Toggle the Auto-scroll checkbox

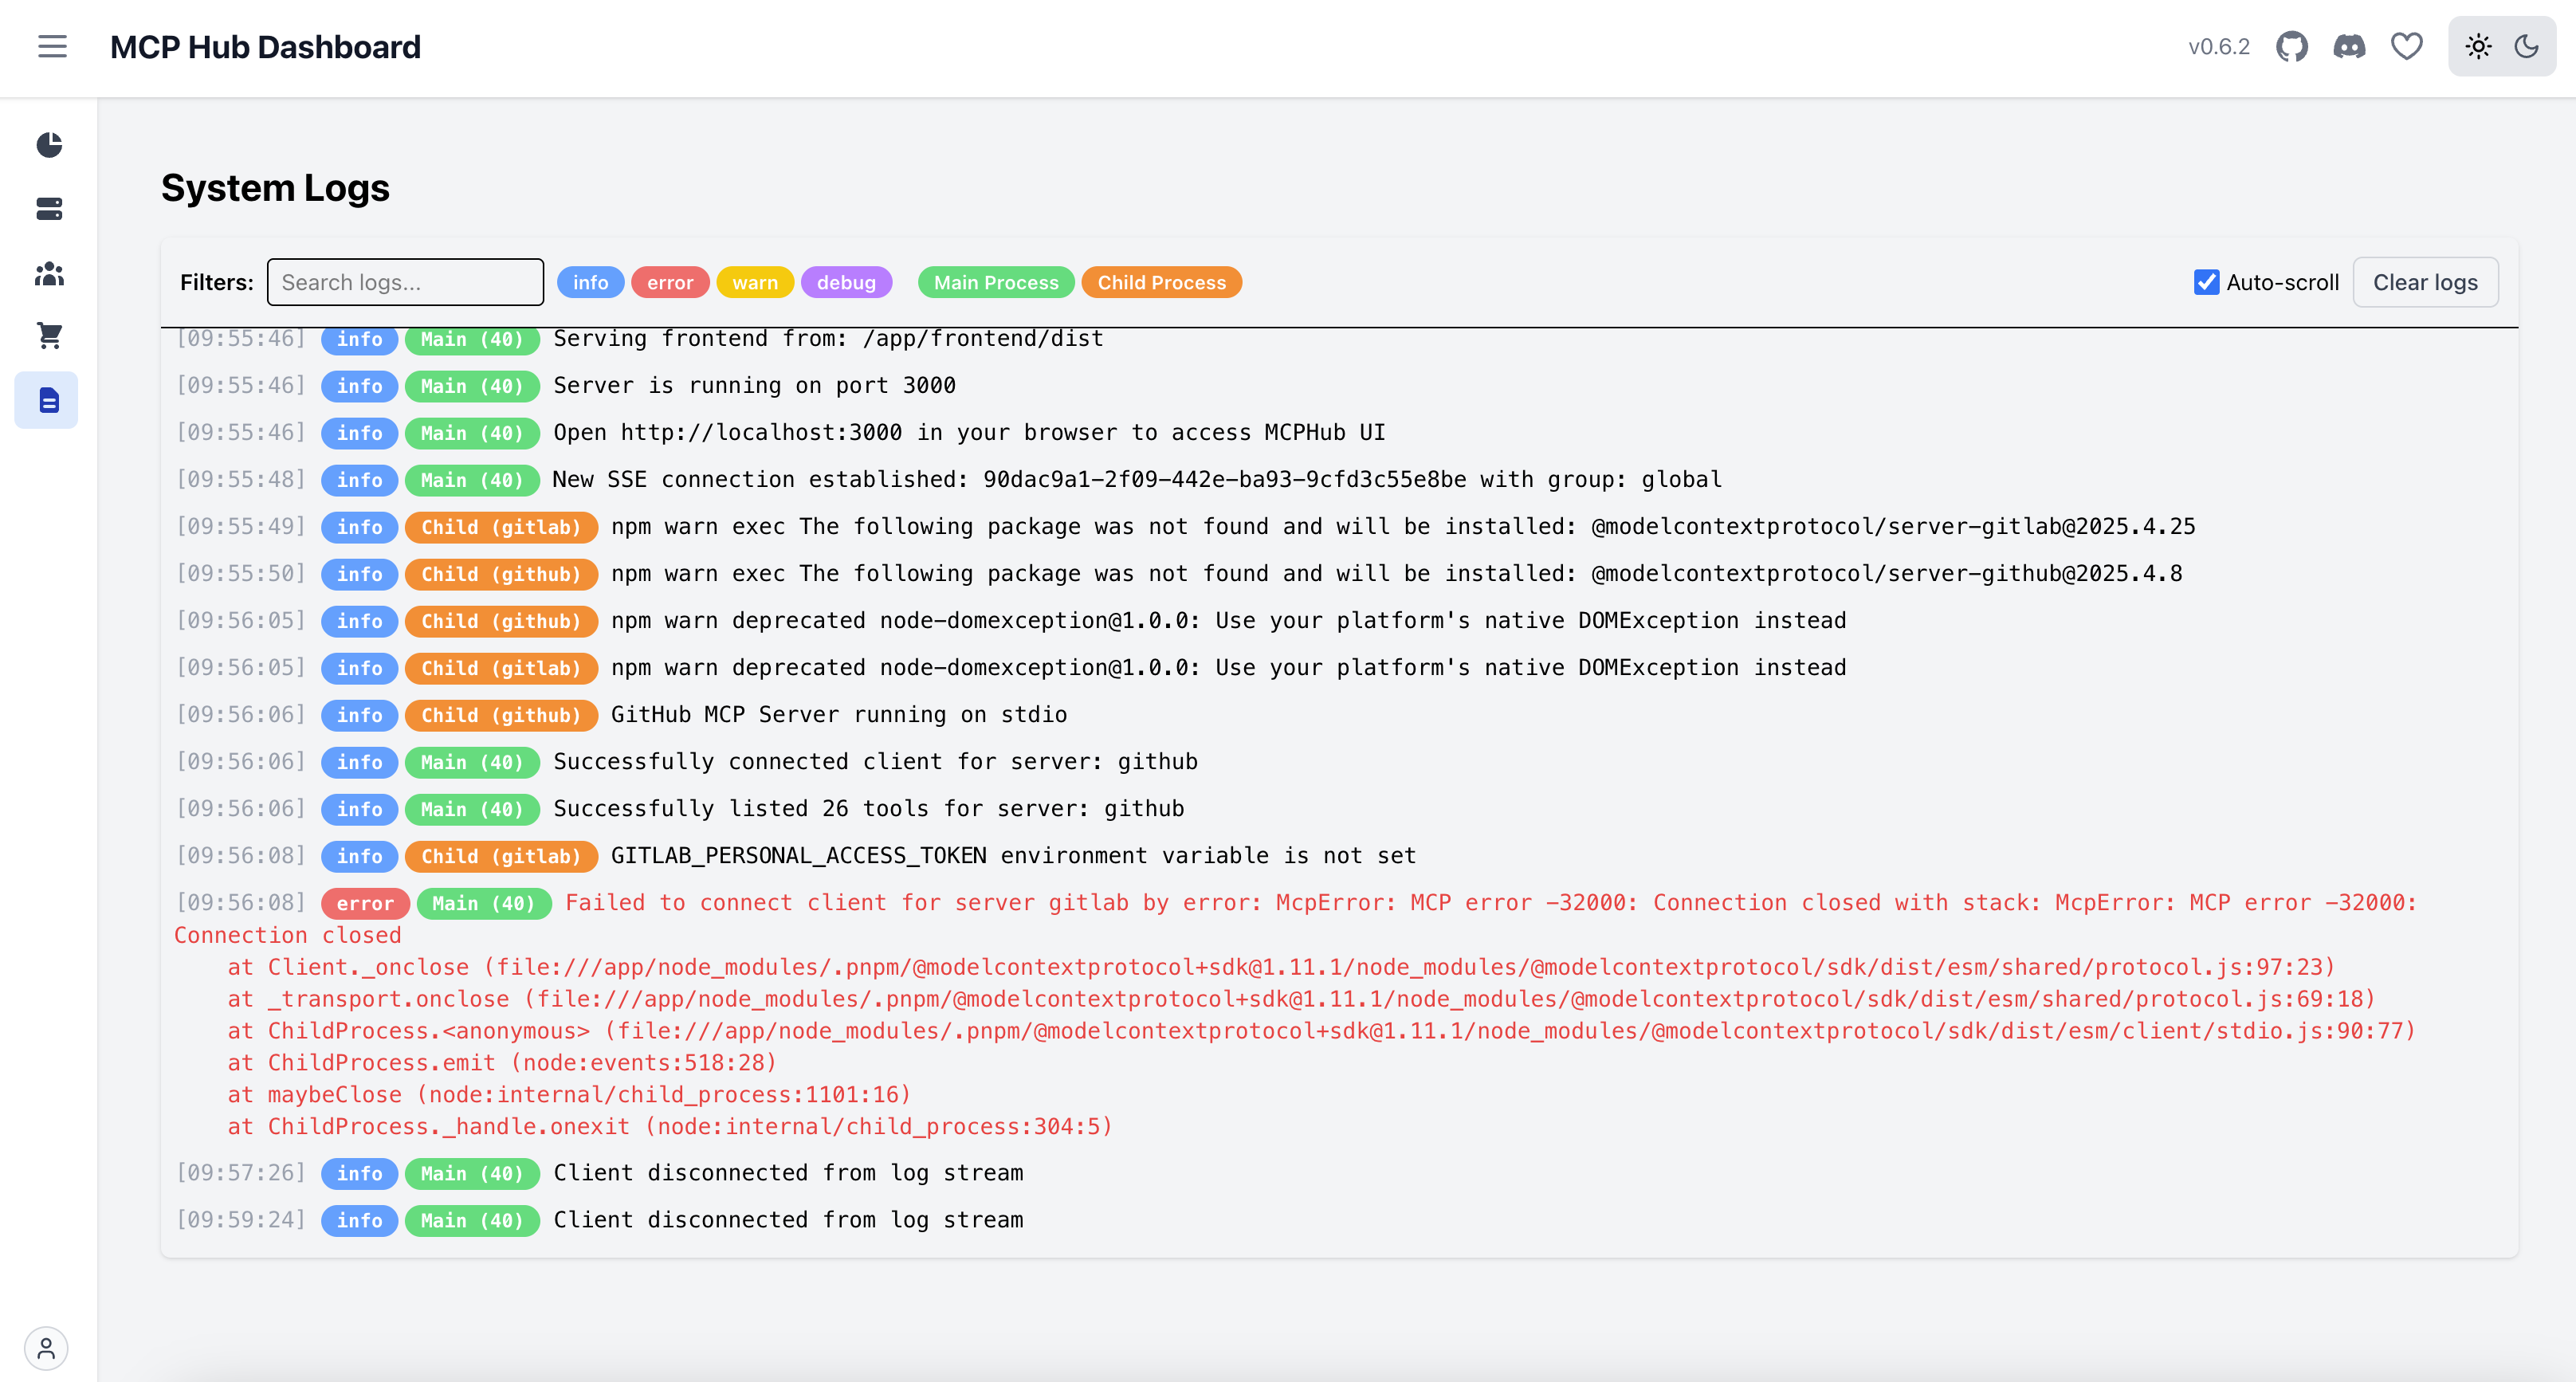(2206, 283)
